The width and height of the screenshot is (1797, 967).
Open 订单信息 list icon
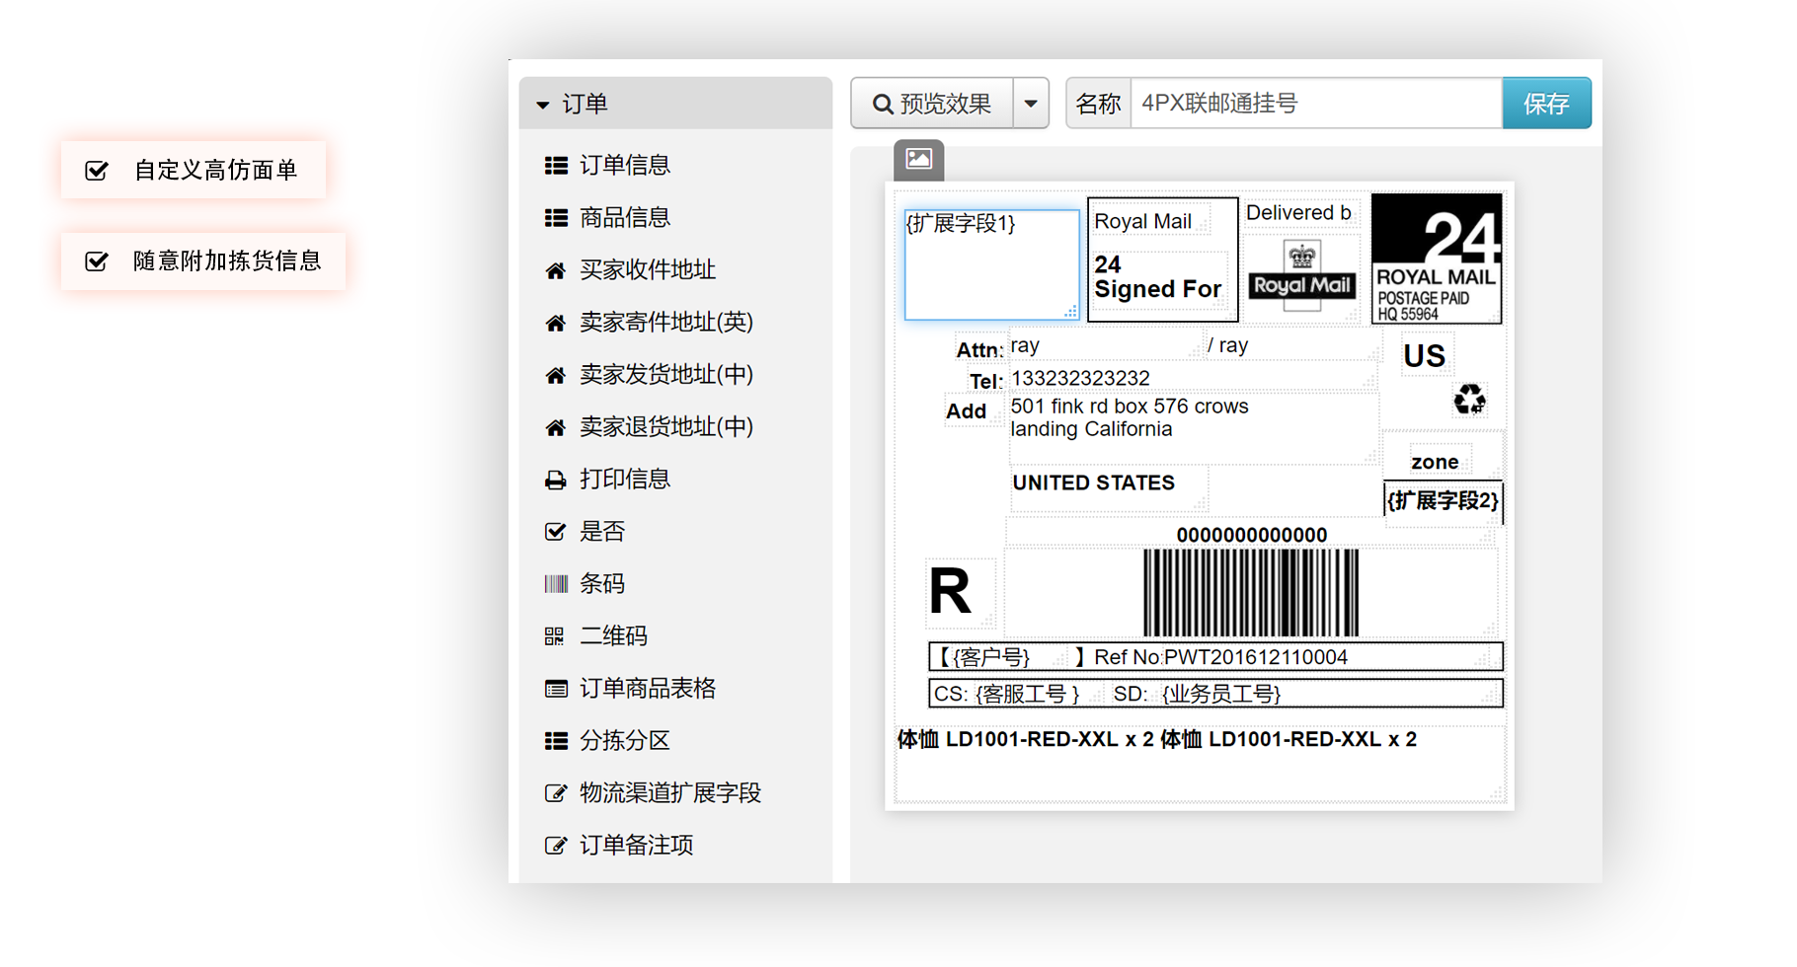coord(556,166)
